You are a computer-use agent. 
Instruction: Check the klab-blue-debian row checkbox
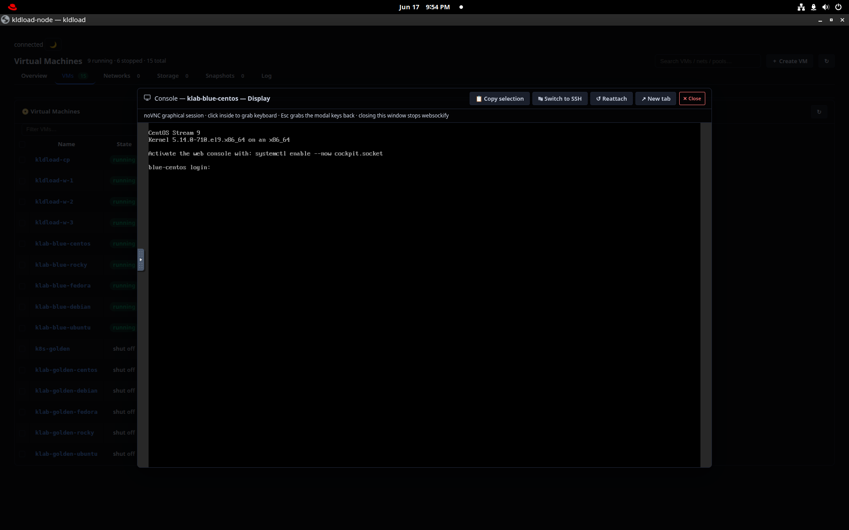click(23, 307)
